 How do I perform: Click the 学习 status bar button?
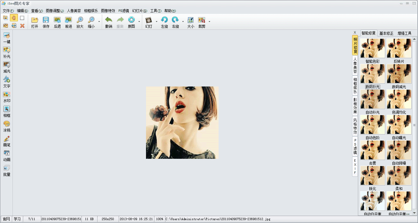point(17,219)
